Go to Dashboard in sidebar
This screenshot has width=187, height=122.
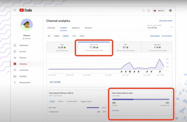24,45
